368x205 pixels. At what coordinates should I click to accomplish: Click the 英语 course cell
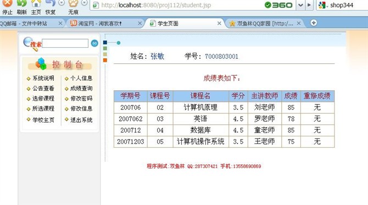pyautogui.click(x=200, y=119)
